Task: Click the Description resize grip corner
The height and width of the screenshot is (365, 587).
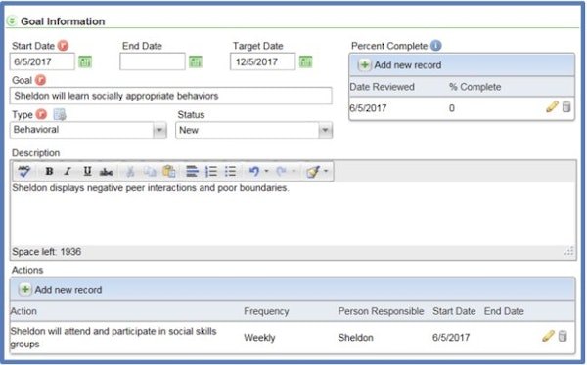Action: pyautogui.click(x=569, y=251)
